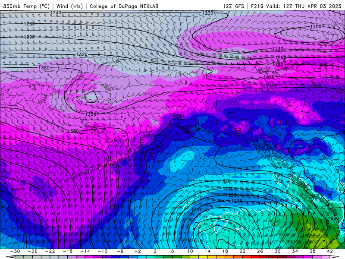The width and height of the screenshot is (345, 259).
Task: Select the 'College of DuPage NEXLAB' text
Action: 124,6
